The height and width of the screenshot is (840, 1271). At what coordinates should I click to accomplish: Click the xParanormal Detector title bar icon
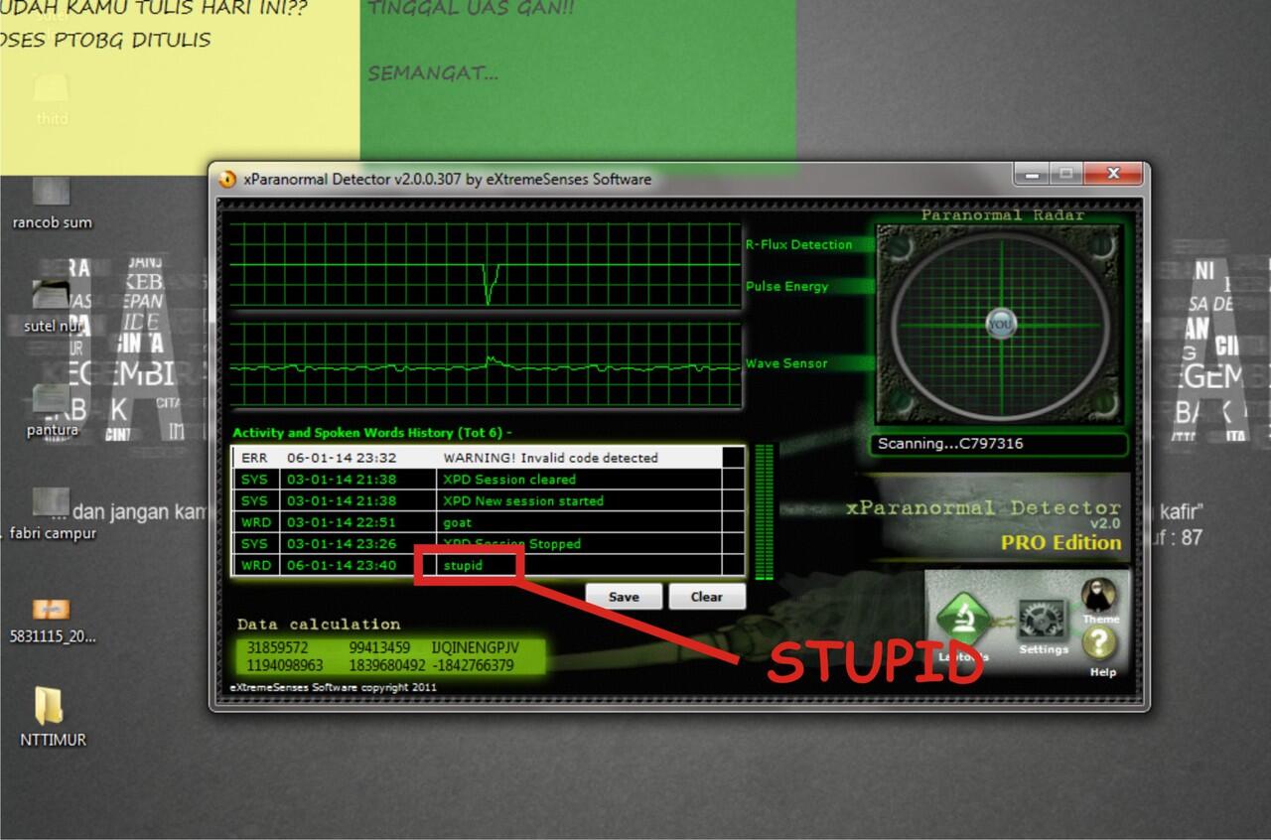coord(227,180)
